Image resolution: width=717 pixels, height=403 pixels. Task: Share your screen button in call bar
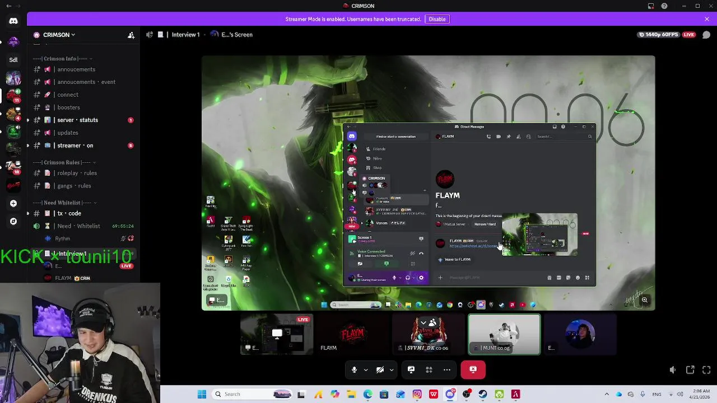point(411,370)
